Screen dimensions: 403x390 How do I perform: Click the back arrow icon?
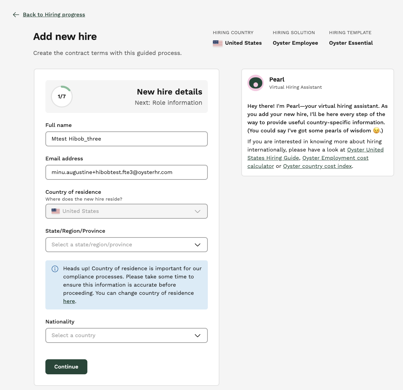pyautogui.click(x=16, y=15)
